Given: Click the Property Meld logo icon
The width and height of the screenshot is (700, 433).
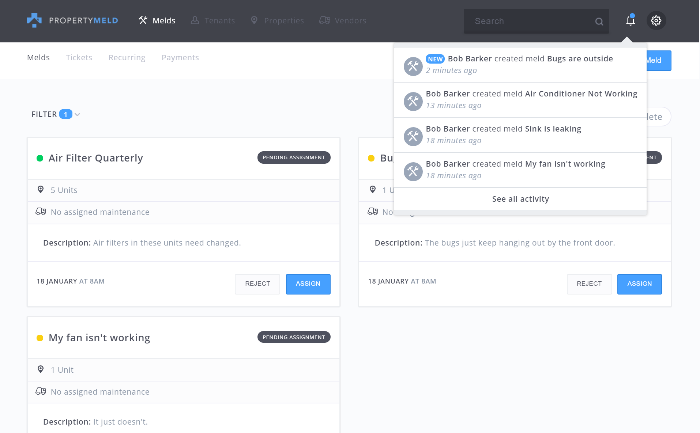Looking at the screenshot, I should pos(34,20).
